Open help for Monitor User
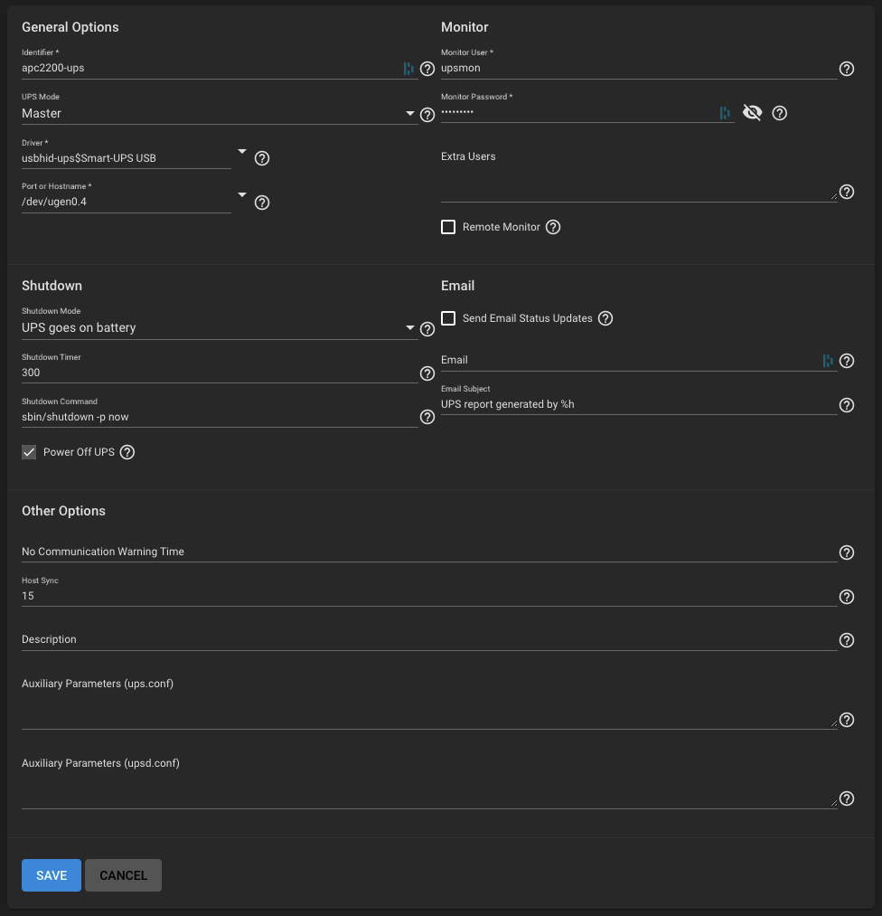This screenshot has width=882, height=916. pyautogui.click(x=847, y=69)
